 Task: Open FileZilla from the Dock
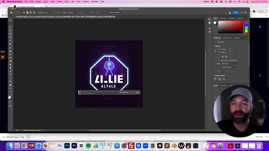[x=131, y=146]
